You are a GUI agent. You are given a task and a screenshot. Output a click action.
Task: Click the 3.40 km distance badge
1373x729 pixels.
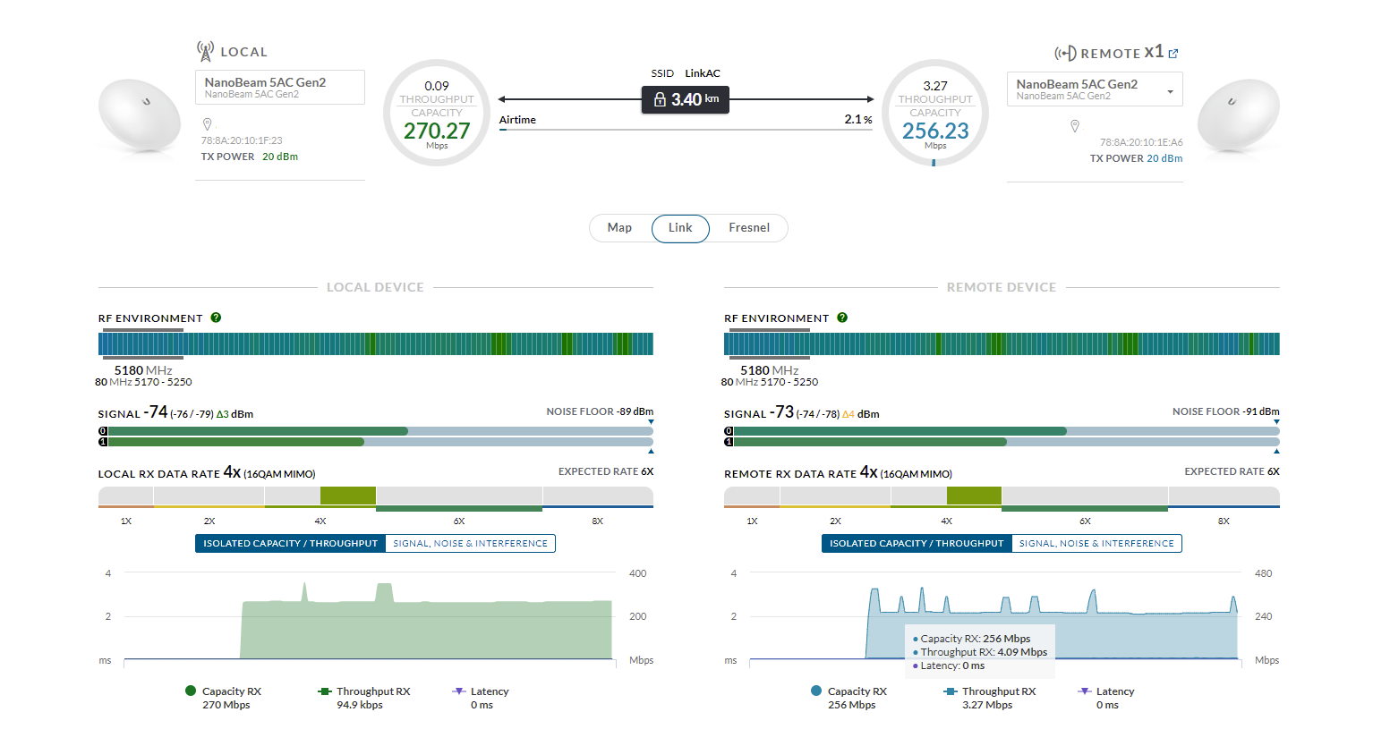pyautogui.click(x=686, y=99)
